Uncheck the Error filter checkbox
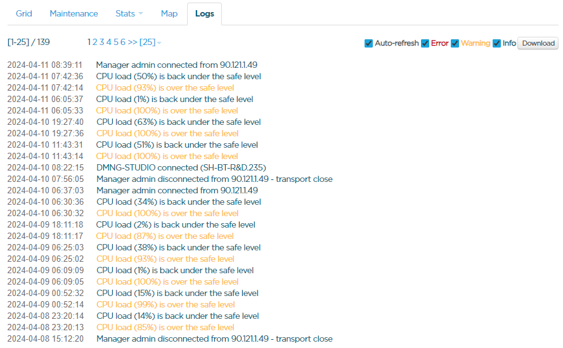The width and height of the screenshot is (563, 348). (x=425, y=44)
